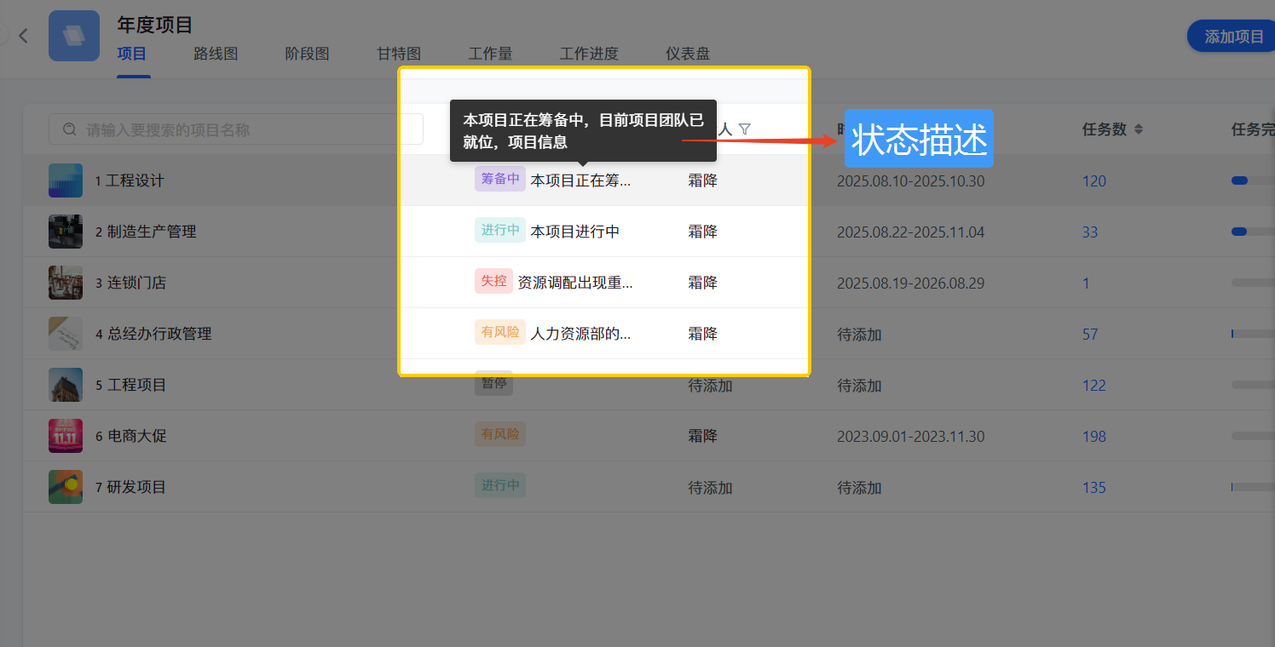
Task: Open the 研发项目 project thumbnail
Action: [x=66, y=486]
